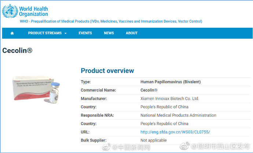The width and height of the screenshot is (253, 153).
Task: Go to home via house icon
Action: [x=12, y=33]
